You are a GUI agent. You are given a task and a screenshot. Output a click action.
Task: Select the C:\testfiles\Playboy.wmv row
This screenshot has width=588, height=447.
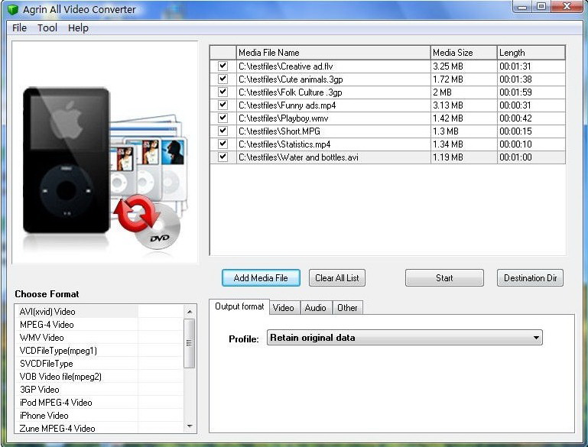click(388, 118)
